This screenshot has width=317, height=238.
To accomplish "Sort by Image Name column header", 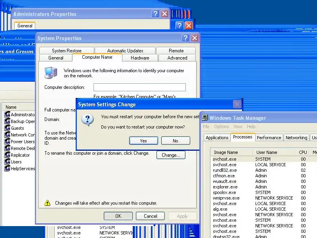I will point(231,152).
